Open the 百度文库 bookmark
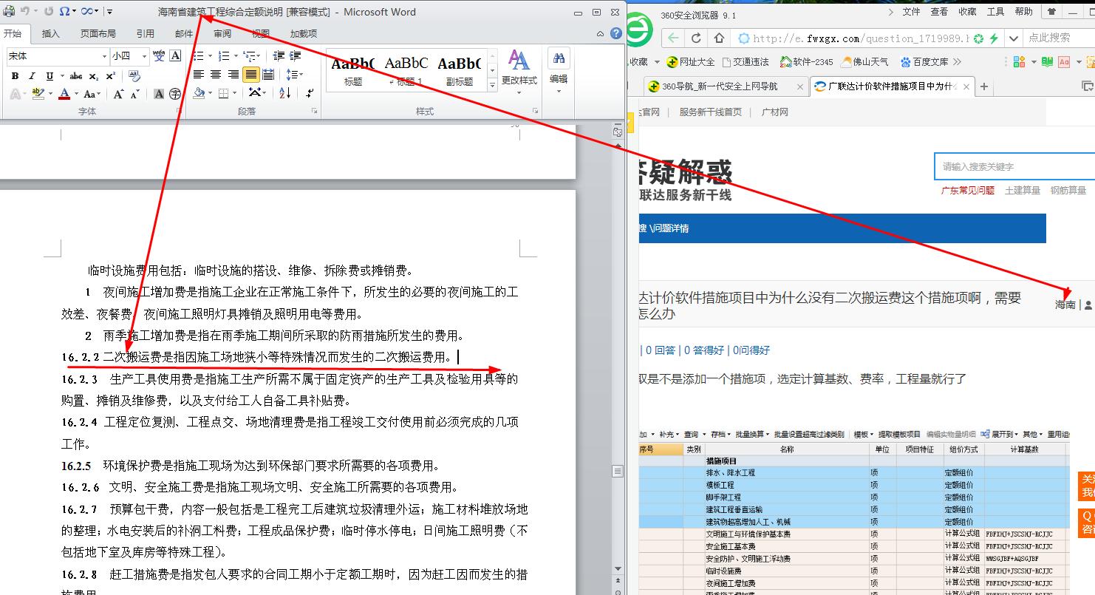This screenshot has height=595, width=1095. tap(924, 62)
